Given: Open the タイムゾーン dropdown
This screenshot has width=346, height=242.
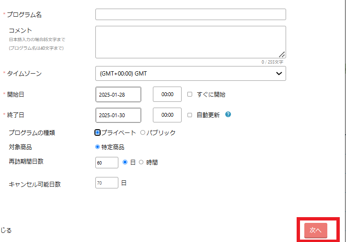Looking at the screenshot, I should pyautogui.click(x=190, y=74).
